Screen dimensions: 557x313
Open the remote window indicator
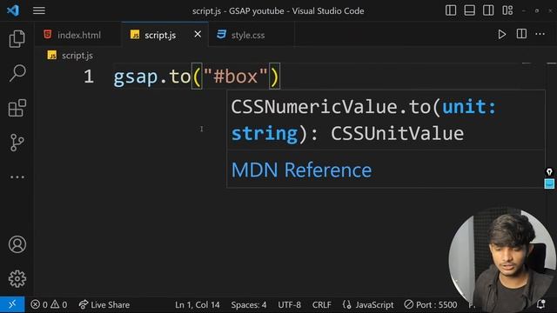pos(12,304)
